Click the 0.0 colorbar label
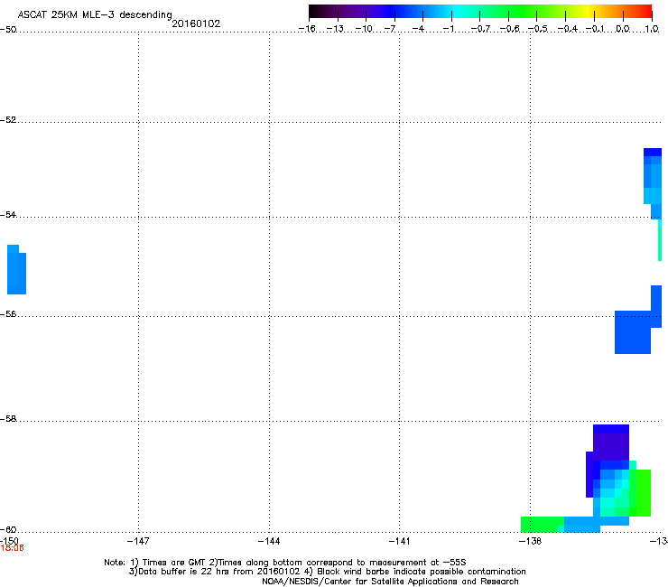 pyautogui.click(x=623, y=29)
